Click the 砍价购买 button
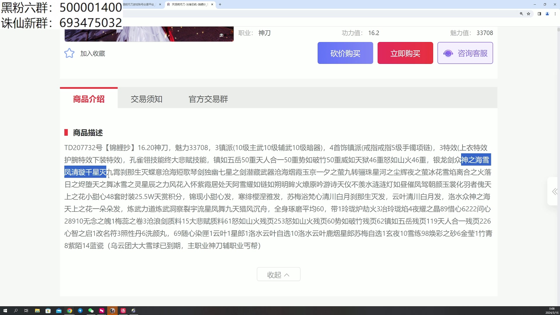Viewport: 560px width, 315px height. point(345,53)
